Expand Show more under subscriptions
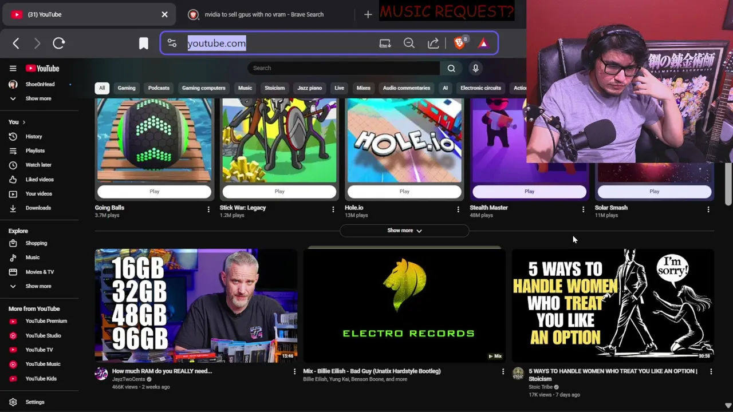Image resolution: width=733 pixels, height=412 pixels. pos(38,98)
